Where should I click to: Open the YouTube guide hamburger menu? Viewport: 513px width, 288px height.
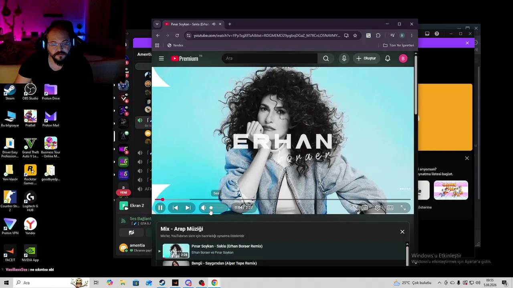(x=161, y=58)
